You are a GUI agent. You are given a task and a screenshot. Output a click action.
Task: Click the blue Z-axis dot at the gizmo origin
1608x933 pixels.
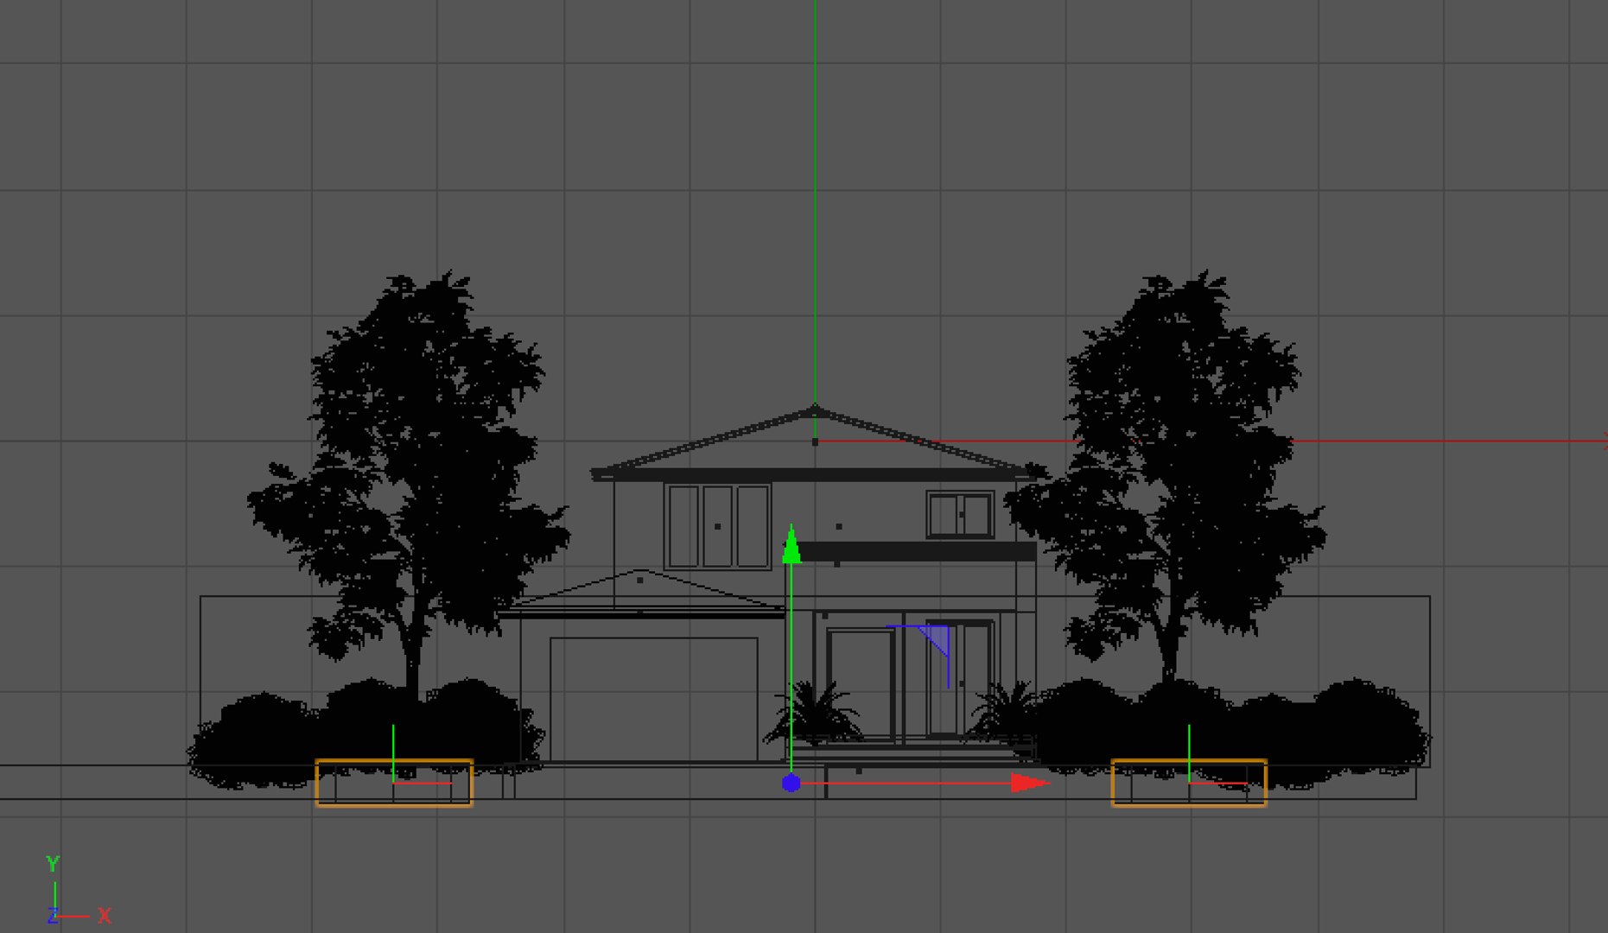coord(791,784)
